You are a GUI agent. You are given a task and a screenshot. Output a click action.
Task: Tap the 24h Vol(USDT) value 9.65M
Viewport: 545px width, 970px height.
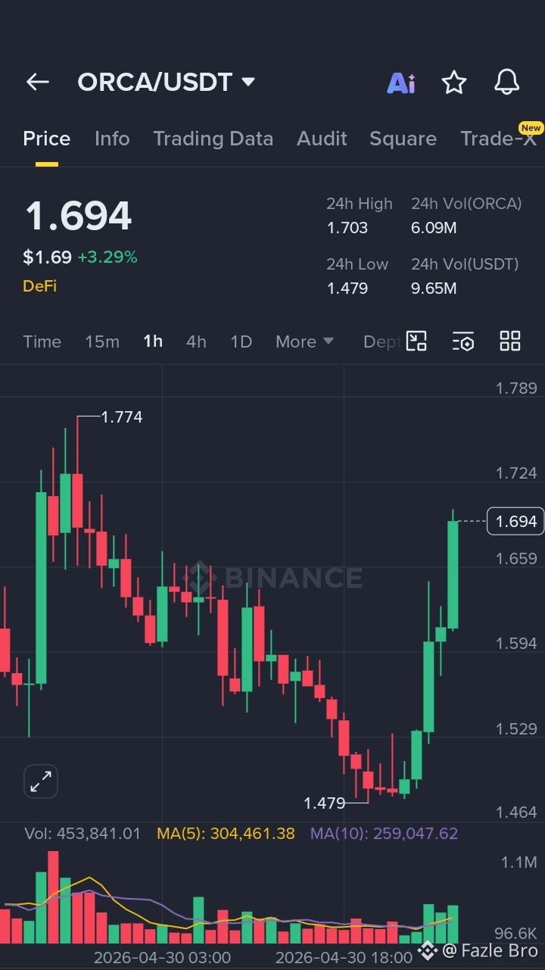pos(434,288)
